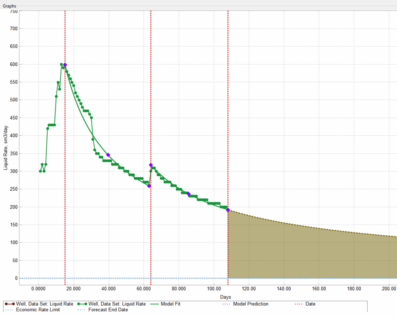Screen dimensions: 397x317
Task: Select the purple diamond marker near day 40
Action: tap(108, 155)
